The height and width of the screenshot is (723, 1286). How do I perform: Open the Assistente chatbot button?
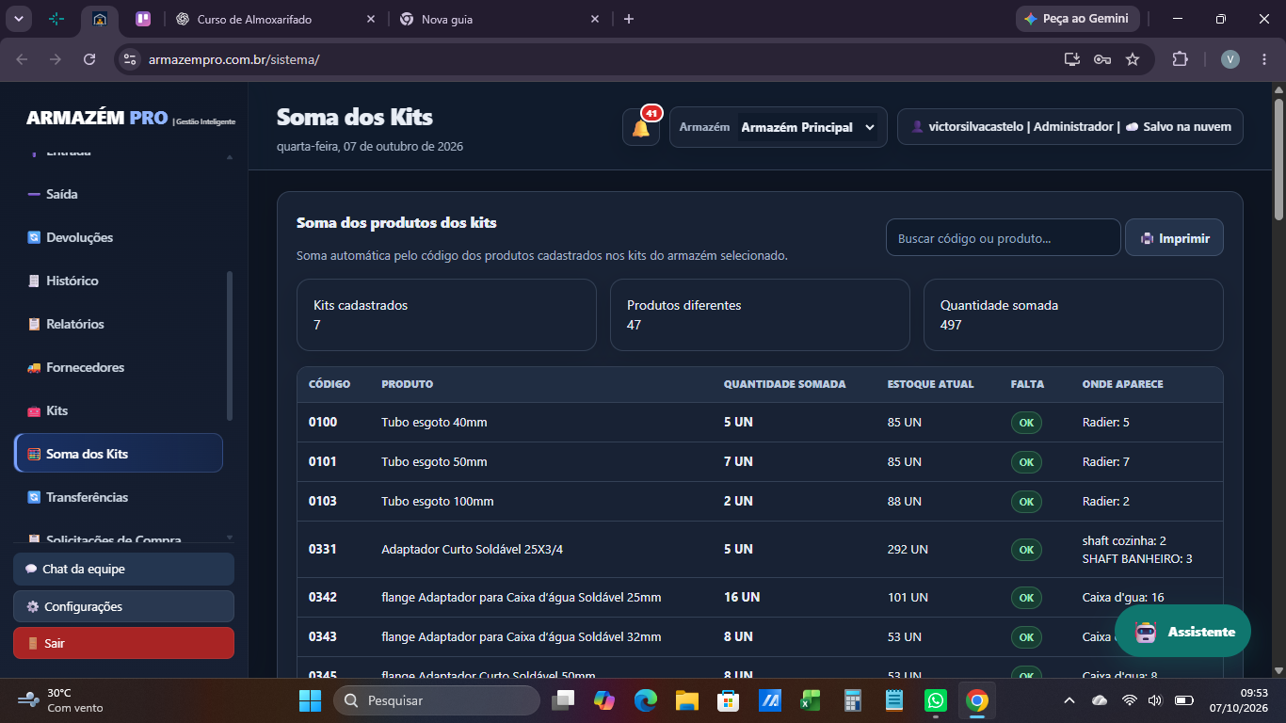[x=1182, y=631]
